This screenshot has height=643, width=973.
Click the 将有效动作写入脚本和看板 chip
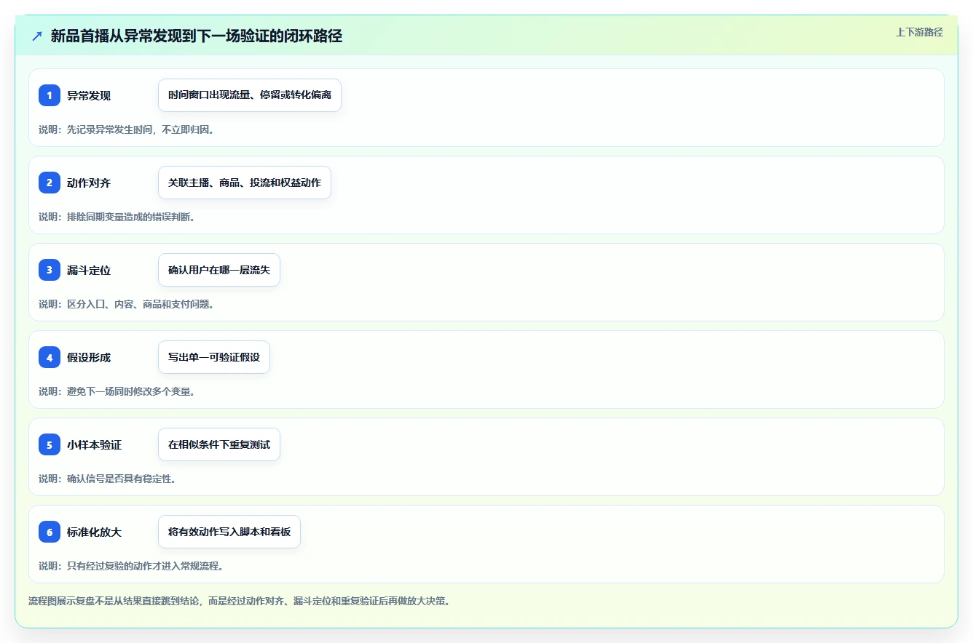pyautogui.click(x=229, y=532)
